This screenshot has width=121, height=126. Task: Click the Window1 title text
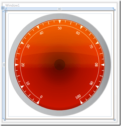[x=12, y=5]
